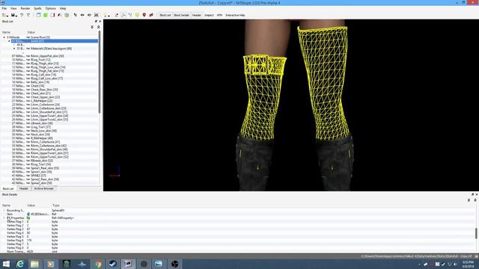This screenshot has width=479, height=269.
Task: Toggle the Block Details toolbar button
Action: pyautogui.click(x=181, y=15)
